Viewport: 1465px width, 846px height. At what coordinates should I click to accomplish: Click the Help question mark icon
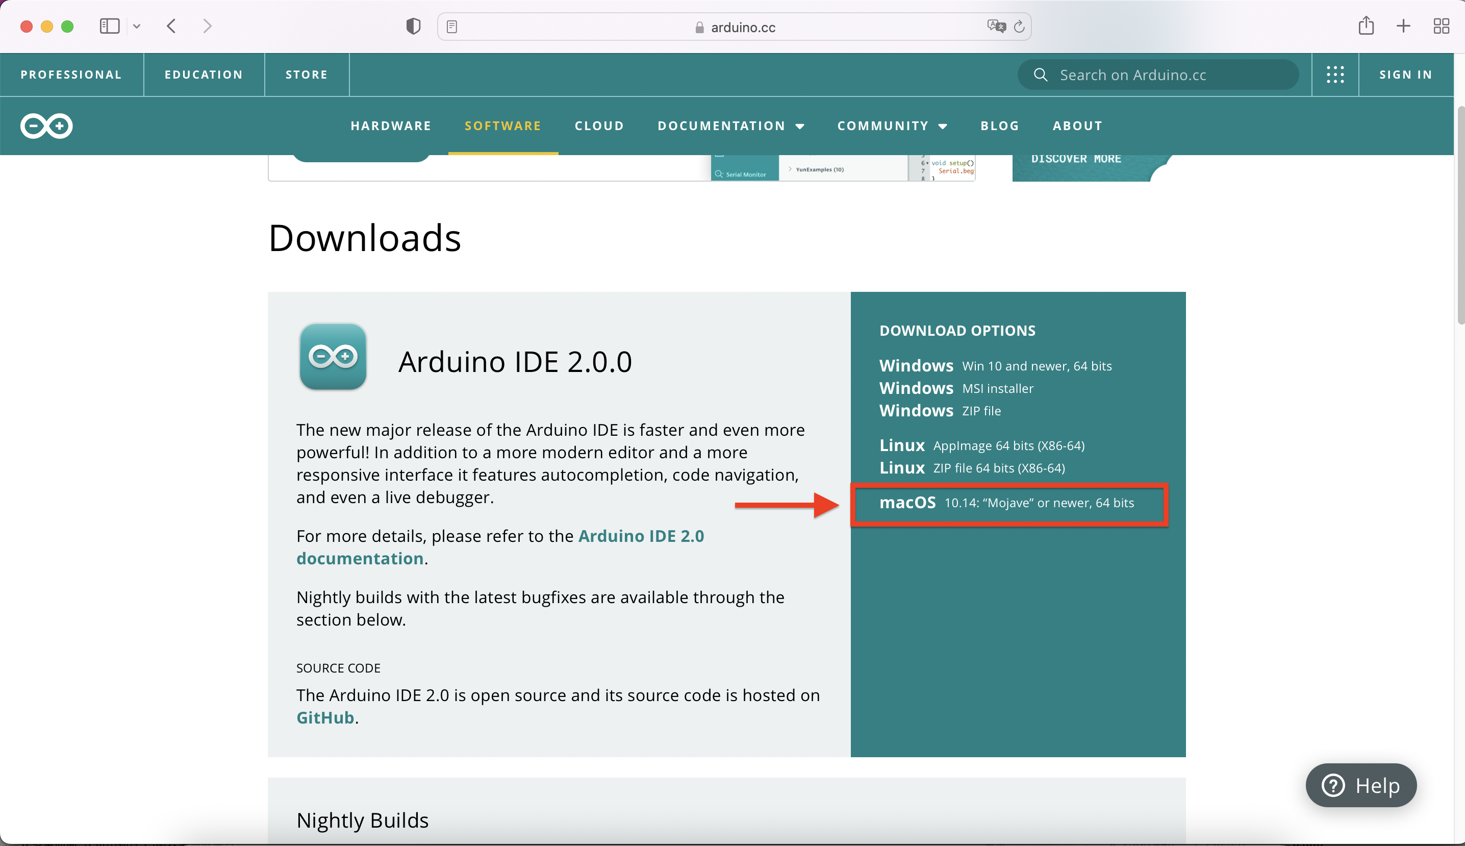tap(1332, 786)
